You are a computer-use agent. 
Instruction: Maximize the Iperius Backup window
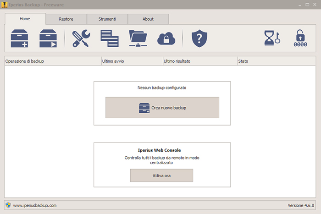click(307, 5)
